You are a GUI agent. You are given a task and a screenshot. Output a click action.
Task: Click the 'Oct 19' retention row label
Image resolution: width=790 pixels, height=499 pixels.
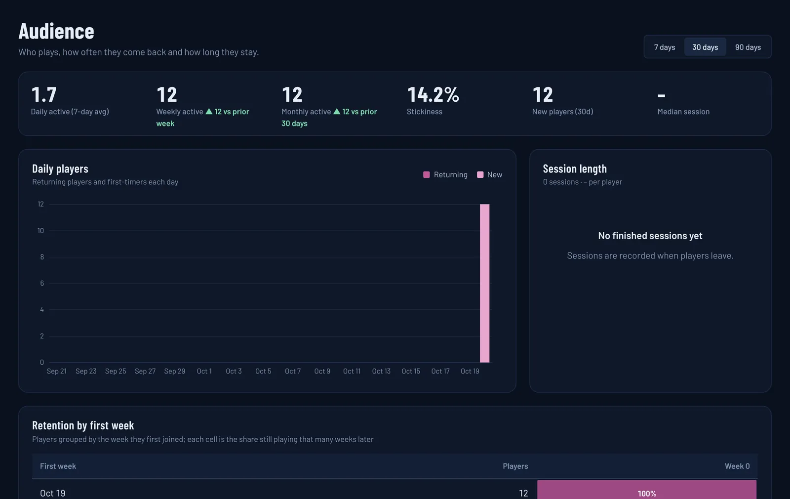[52, 493]
